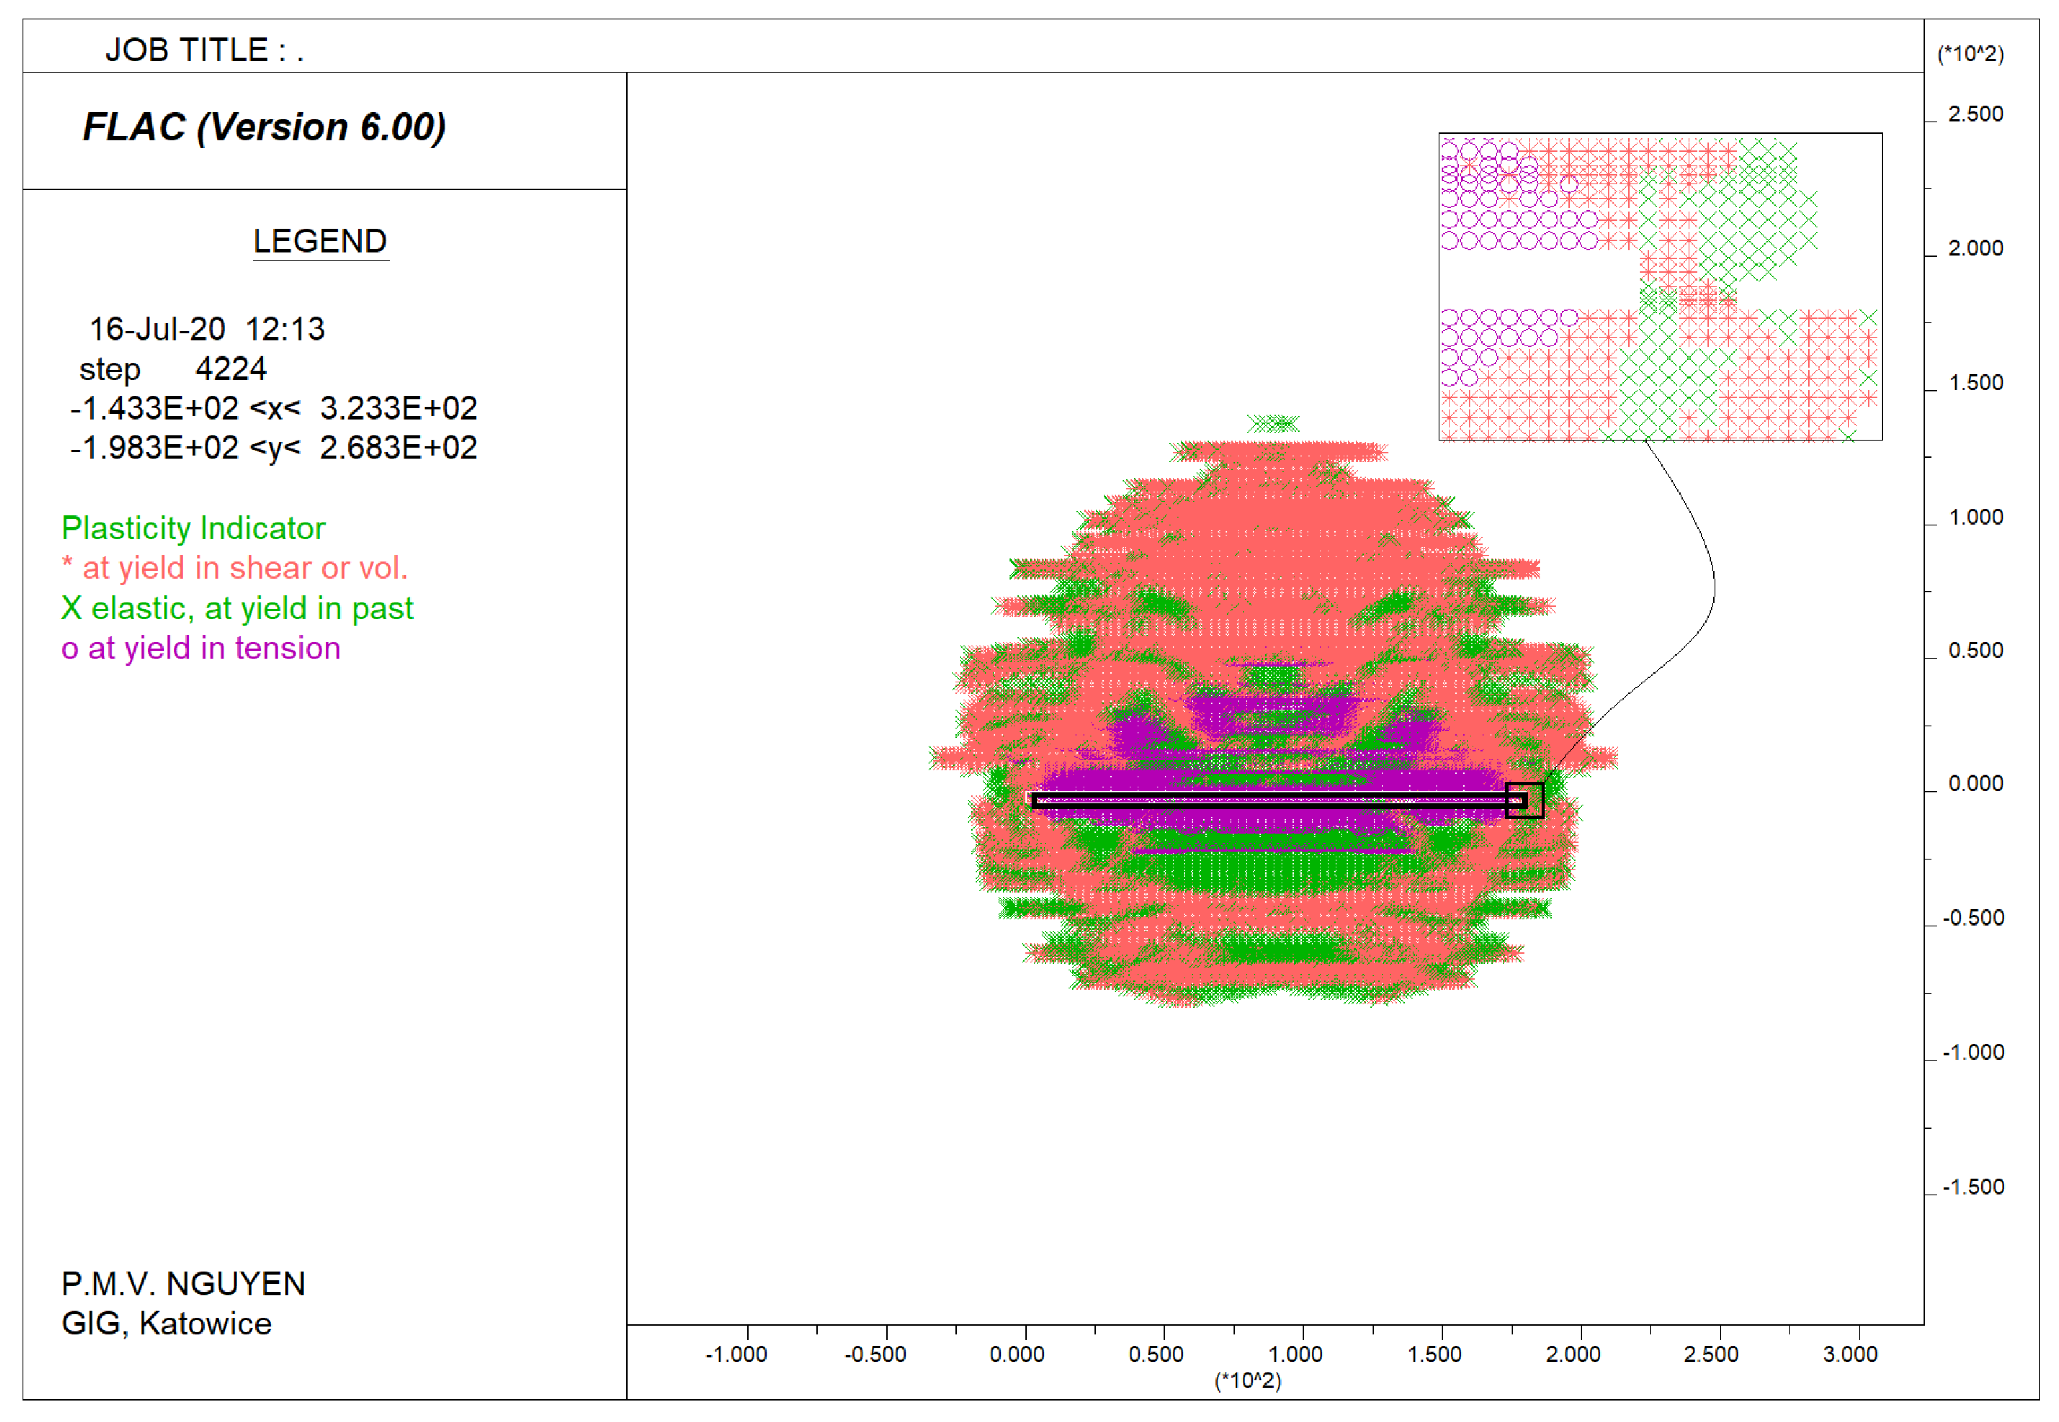Select the FLAC (Version 6.00) title
This screenshot has width=2059, height=1422.
(x=264, y=128)
